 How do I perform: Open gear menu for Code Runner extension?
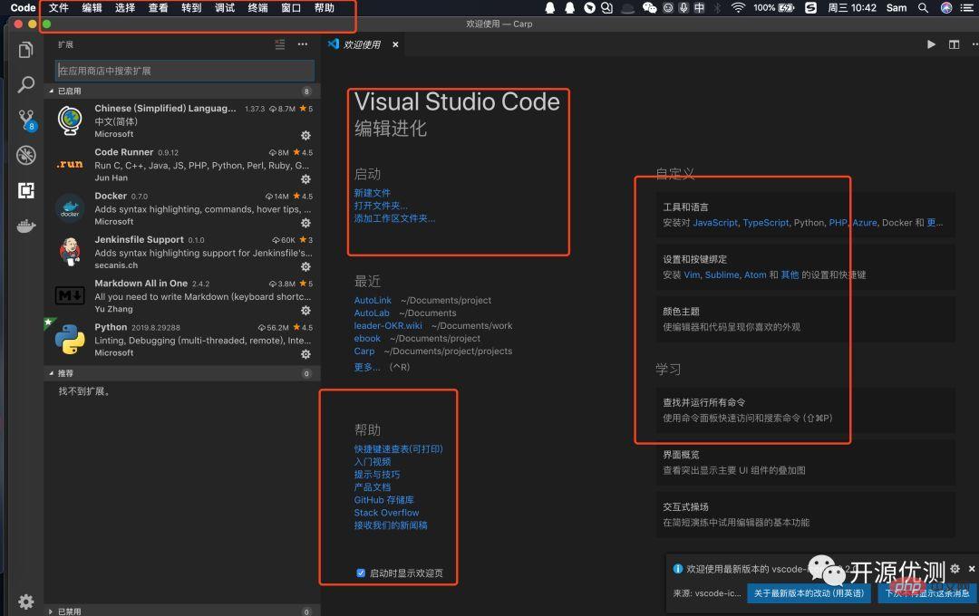point(305,179)
